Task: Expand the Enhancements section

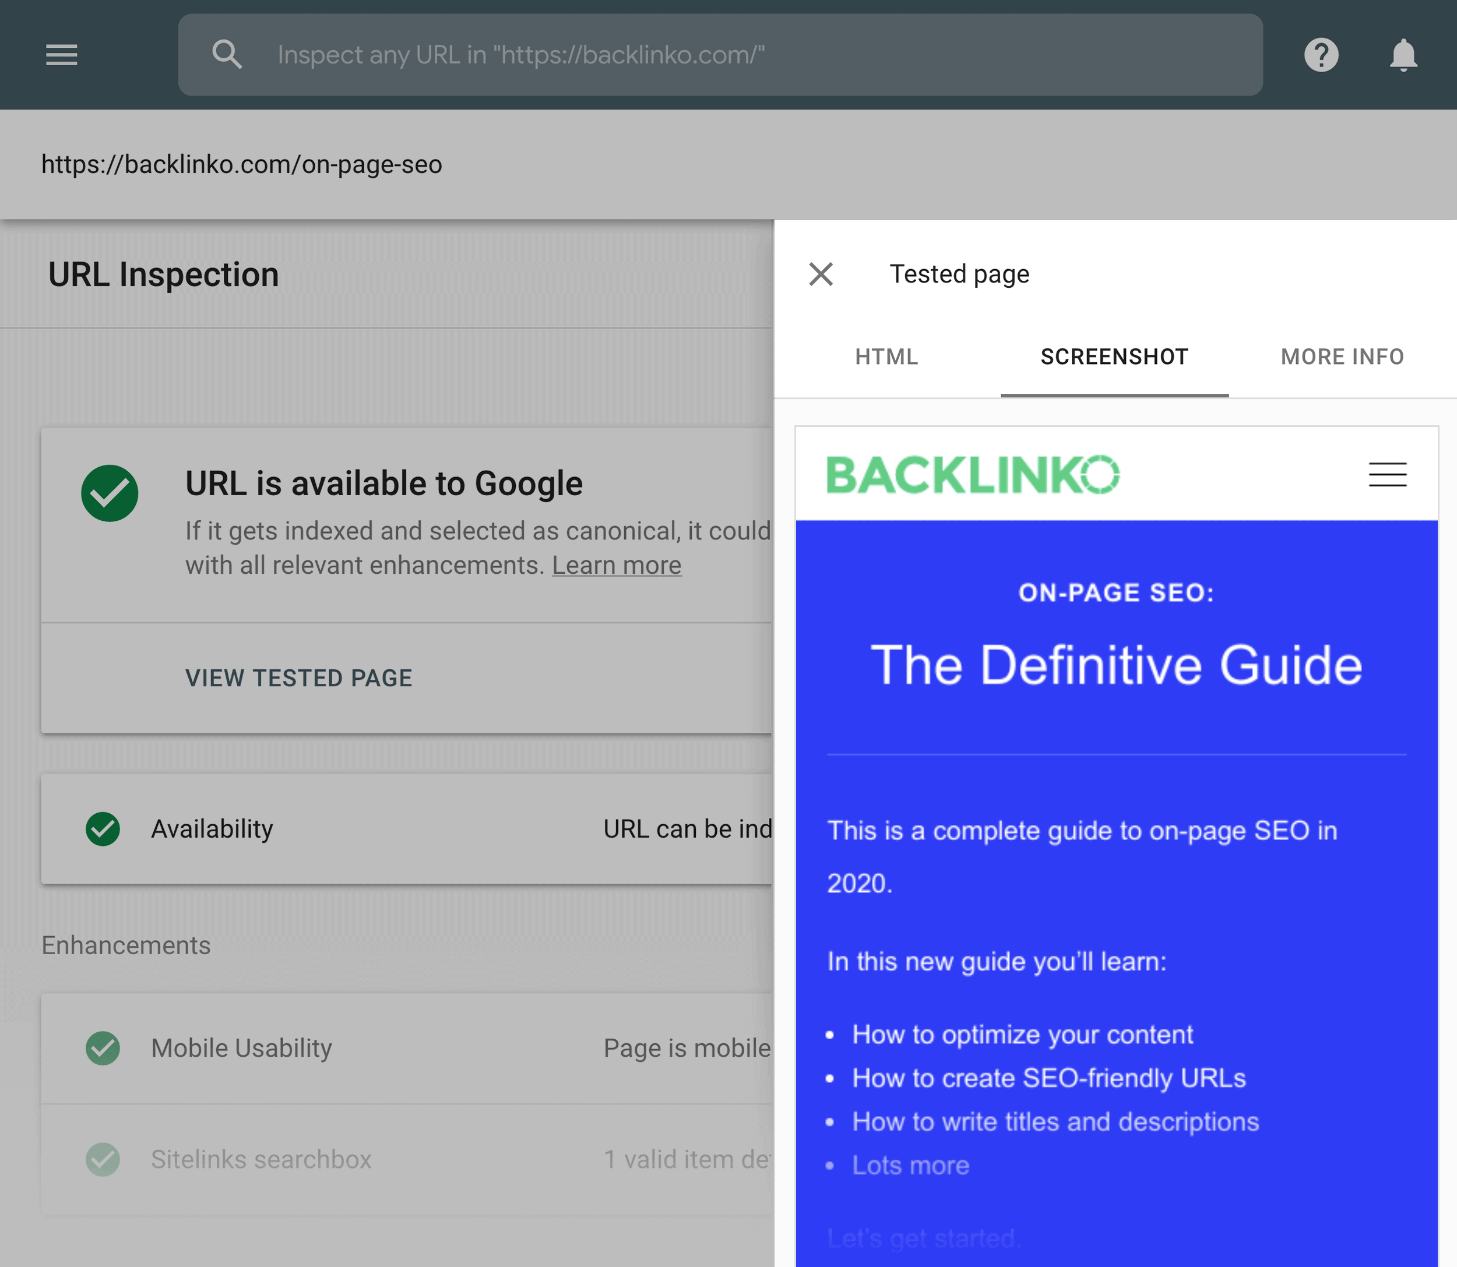Action: pyautogui.click(x=125, y=943)
